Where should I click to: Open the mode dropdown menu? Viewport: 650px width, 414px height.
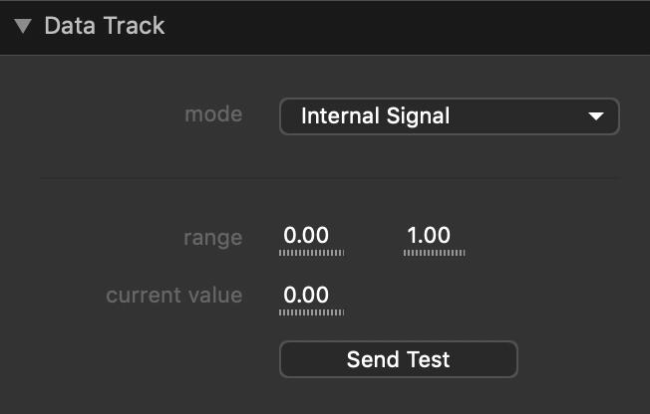coord(449,115)
